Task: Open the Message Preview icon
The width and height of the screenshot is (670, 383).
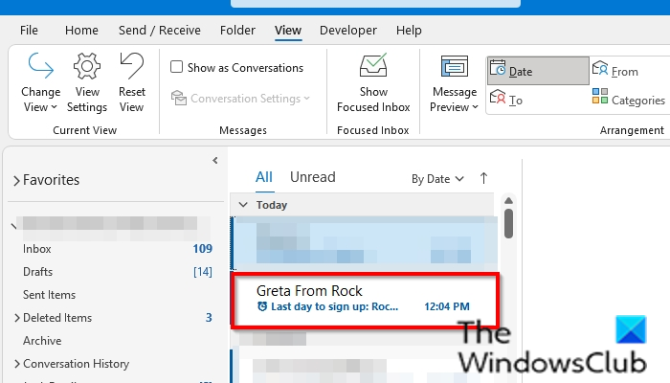Action: tap(454, 67)
